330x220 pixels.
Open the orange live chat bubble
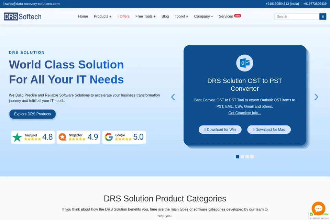(318, 208)
